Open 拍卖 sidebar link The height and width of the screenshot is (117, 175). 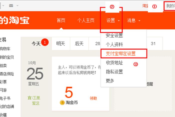tap(3, 66)
